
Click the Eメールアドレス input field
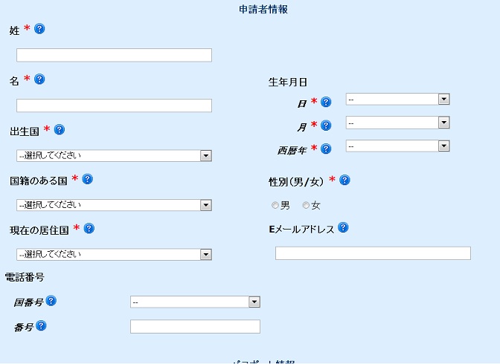(x=373, y=253)
